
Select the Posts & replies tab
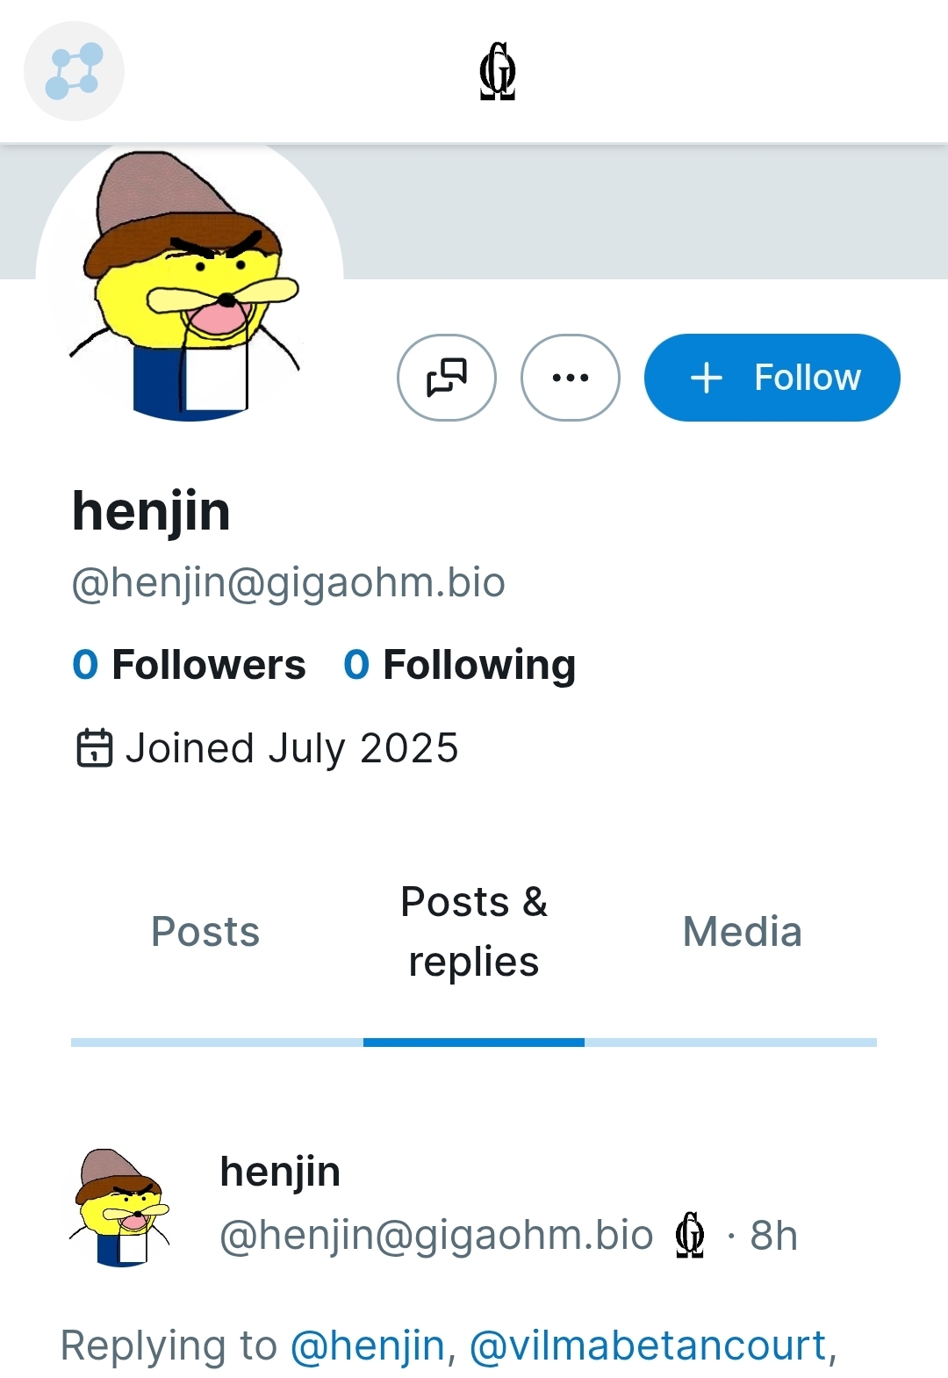pos(474,932)
